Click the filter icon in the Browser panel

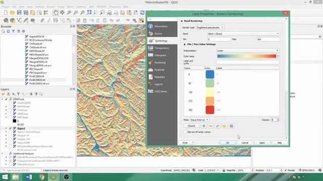[x=14, y=31]
